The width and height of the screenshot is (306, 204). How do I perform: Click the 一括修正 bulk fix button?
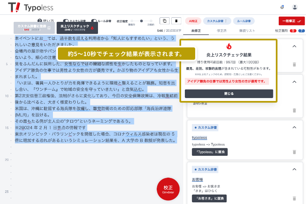coord(292,21)
